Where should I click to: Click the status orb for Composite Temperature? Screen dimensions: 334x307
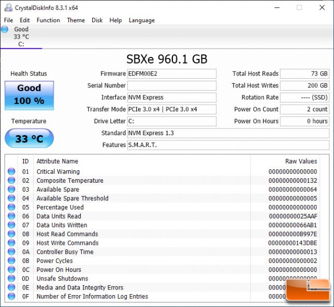[x=11, y=180]
